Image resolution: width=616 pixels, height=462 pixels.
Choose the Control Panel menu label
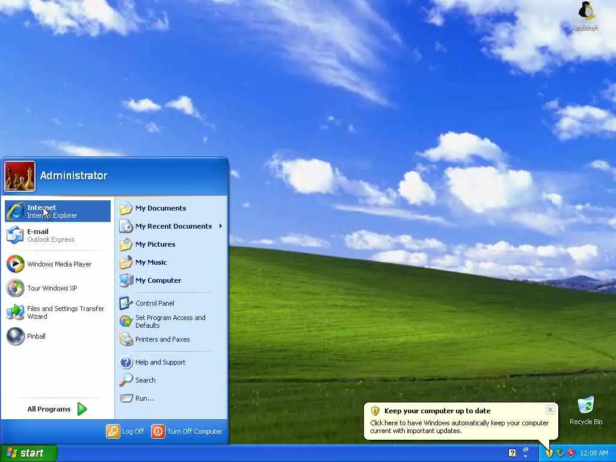pos(155,303)
